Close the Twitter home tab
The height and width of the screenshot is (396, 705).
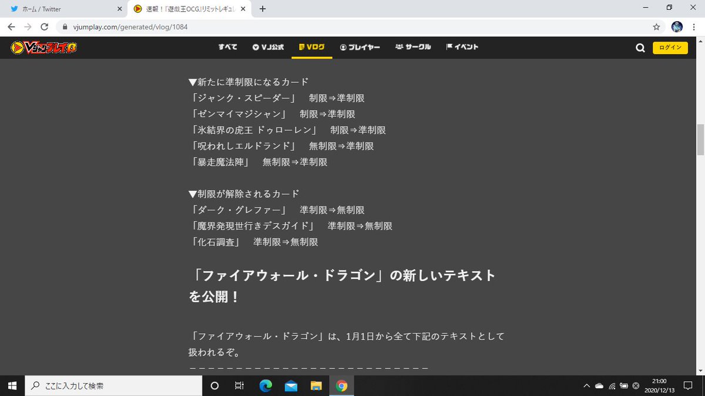pos(119,9)
